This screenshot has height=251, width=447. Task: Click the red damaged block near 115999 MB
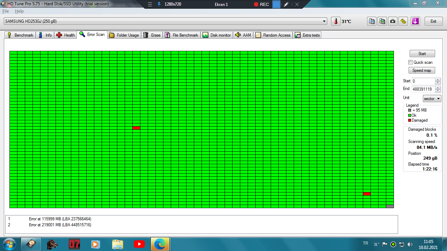137,128
